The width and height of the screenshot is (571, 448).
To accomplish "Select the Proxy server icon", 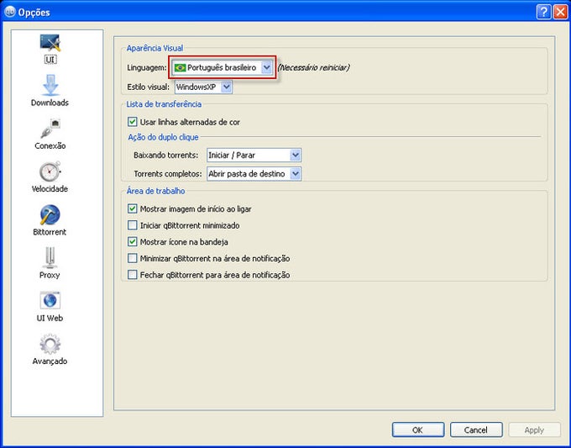I will pos(50,258).
